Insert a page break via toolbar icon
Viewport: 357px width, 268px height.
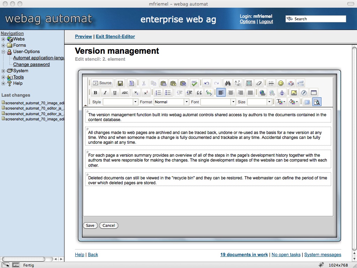coord(301,83)
